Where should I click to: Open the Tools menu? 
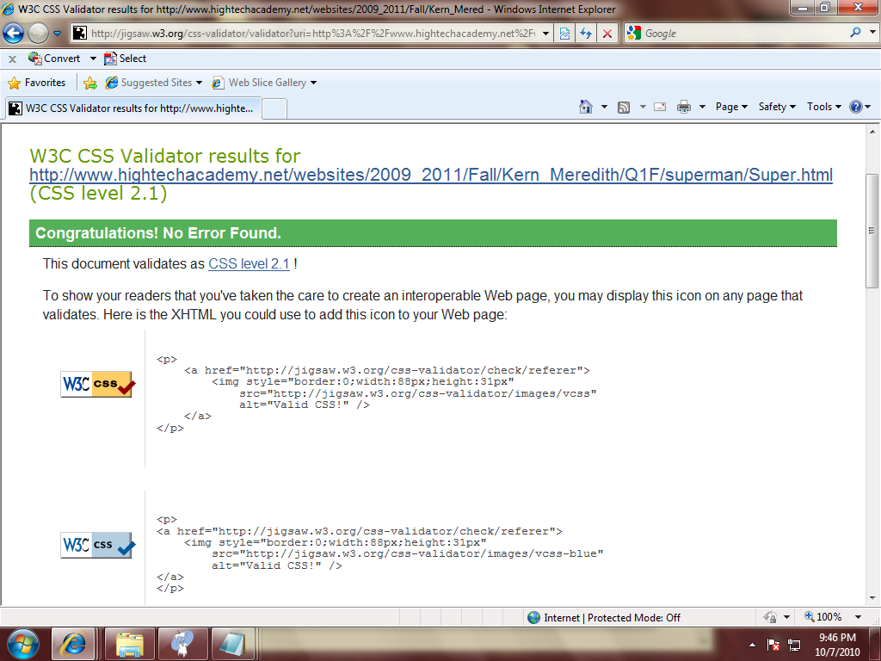pyautogui.click(x=823, y=107)
